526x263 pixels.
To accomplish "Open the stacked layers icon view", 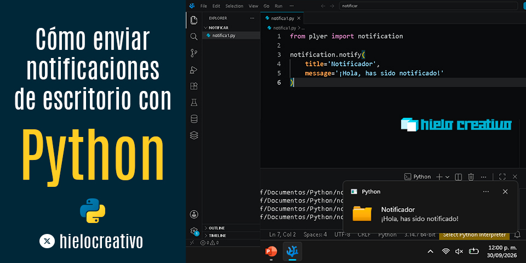I will 194,135.
